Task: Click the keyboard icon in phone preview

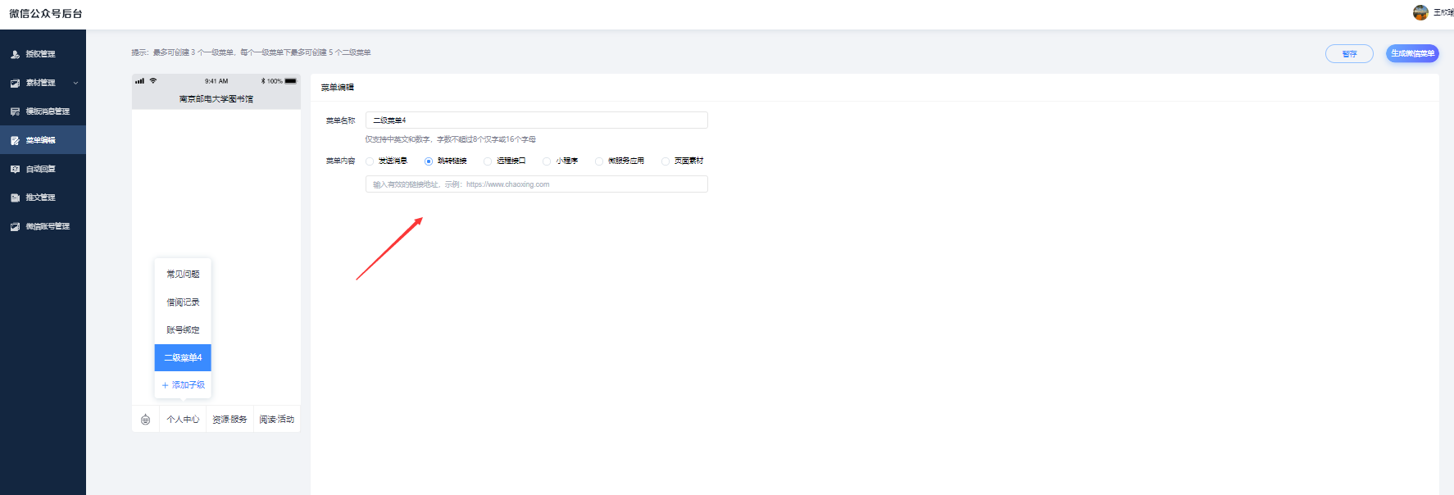Action: pos(145,420)
